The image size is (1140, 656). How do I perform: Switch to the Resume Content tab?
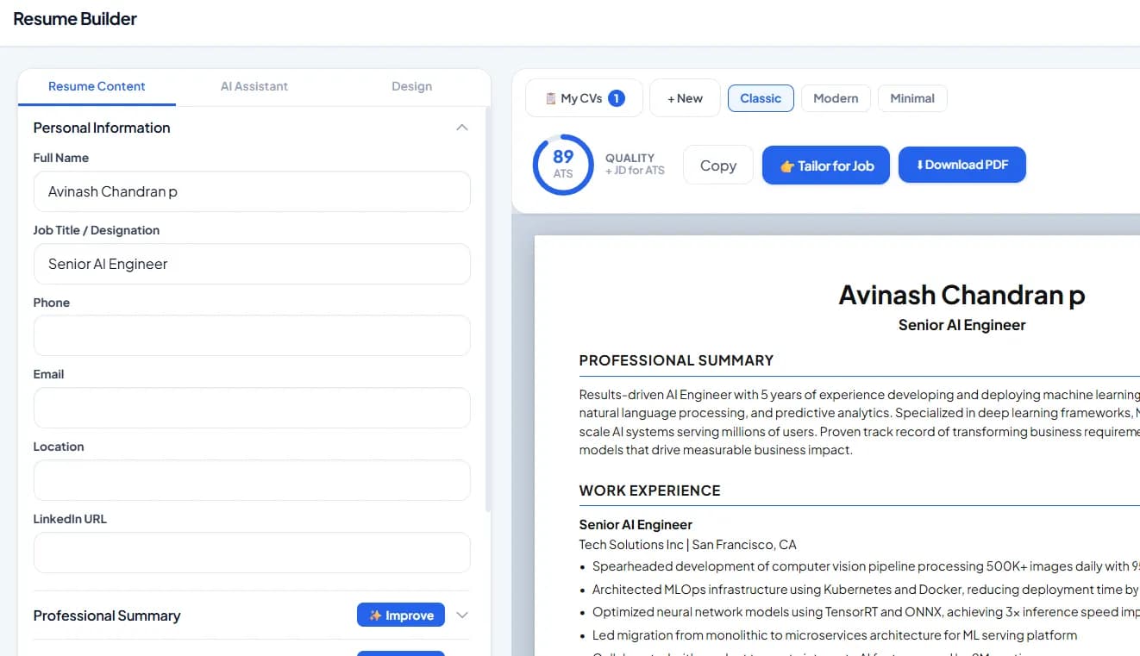pyautogui.click(x=97, y=86)
